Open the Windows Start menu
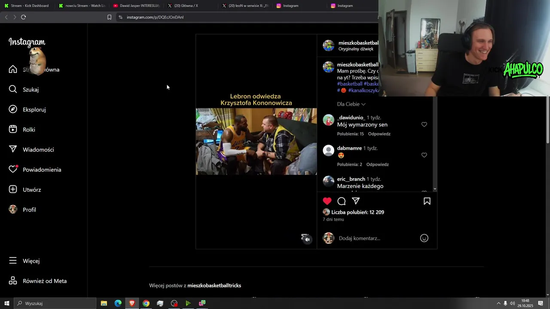 tap(6, 303)
